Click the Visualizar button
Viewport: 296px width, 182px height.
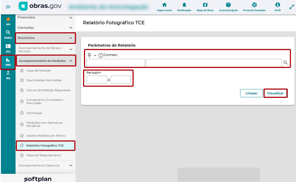275,93
